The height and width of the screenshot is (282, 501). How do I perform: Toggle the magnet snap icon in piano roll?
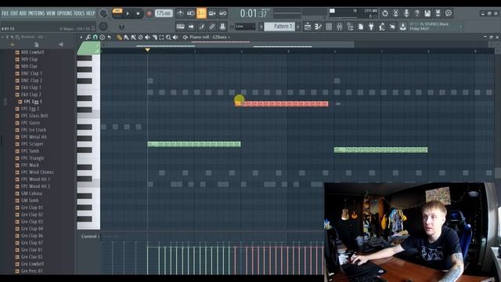tap(96, 38)
